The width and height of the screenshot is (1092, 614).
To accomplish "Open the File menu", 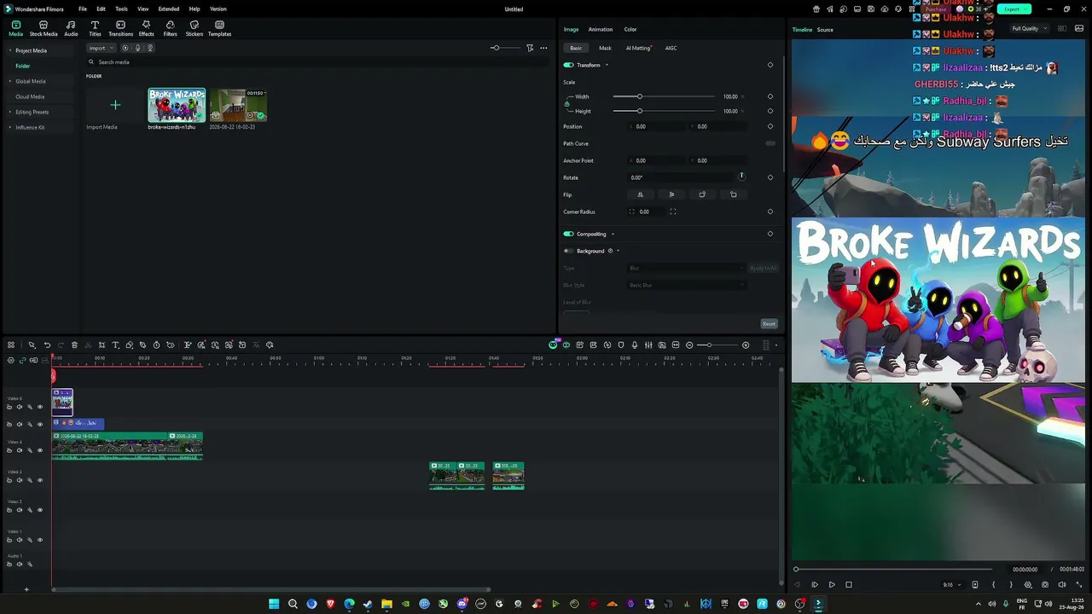I will (83, 9).
